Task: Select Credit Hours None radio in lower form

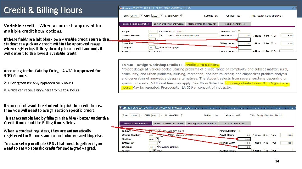Action: pos(254,135)
